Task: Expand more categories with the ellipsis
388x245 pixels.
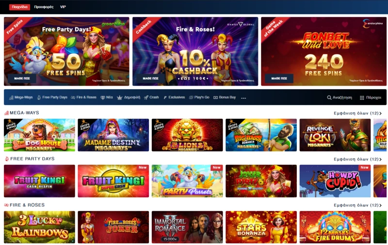Action: coord(243,98)
